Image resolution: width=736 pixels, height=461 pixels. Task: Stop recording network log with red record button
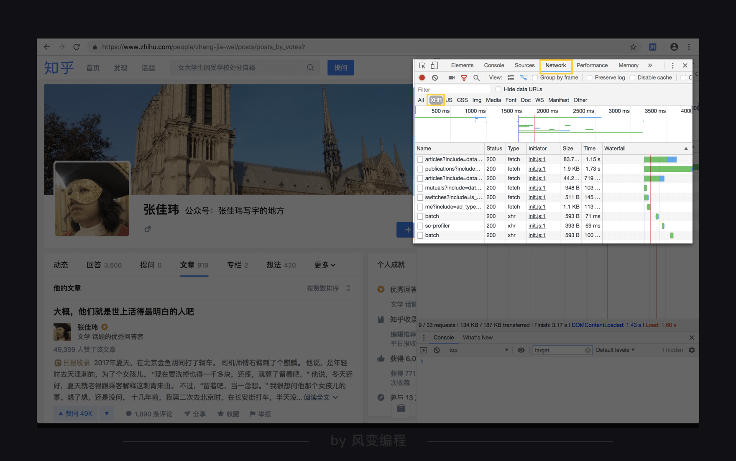click(422, 77)
